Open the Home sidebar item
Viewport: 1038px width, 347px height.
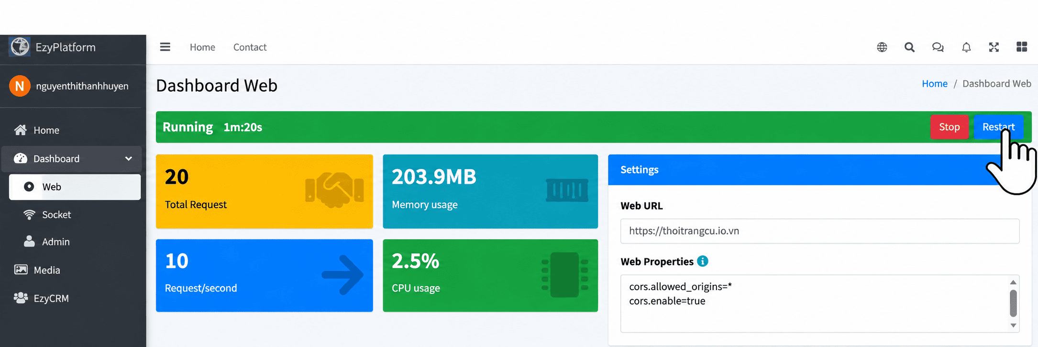point(72,130)
